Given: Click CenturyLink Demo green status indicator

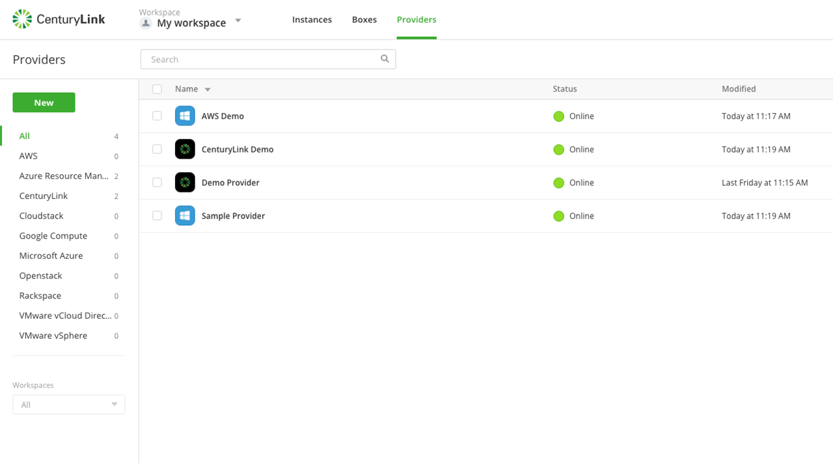Looking at the screenshot, I should (558, 150).
